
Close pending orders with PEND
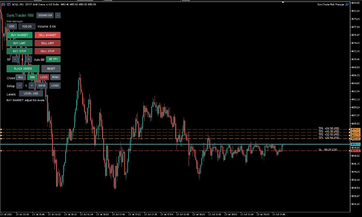pyautogui.click(x=55, y=77)
